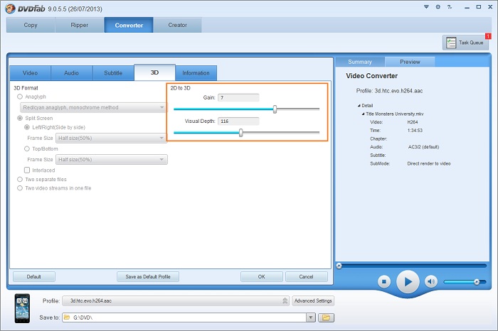The image size is (498, 331).
Task: Click the preview seek bar handle
Action: tap(339, 266)
